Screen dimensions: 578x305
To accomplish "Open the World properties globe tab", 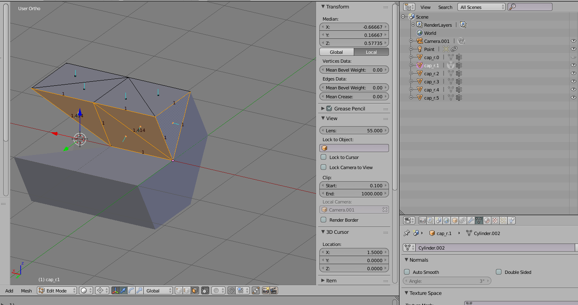I will [x=446, y=220].
